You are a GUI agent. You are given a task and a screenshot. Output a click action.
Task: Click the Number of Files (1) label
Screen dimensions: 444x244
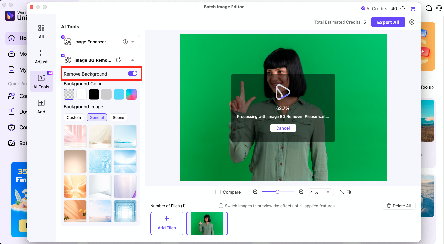click(168, 206)
